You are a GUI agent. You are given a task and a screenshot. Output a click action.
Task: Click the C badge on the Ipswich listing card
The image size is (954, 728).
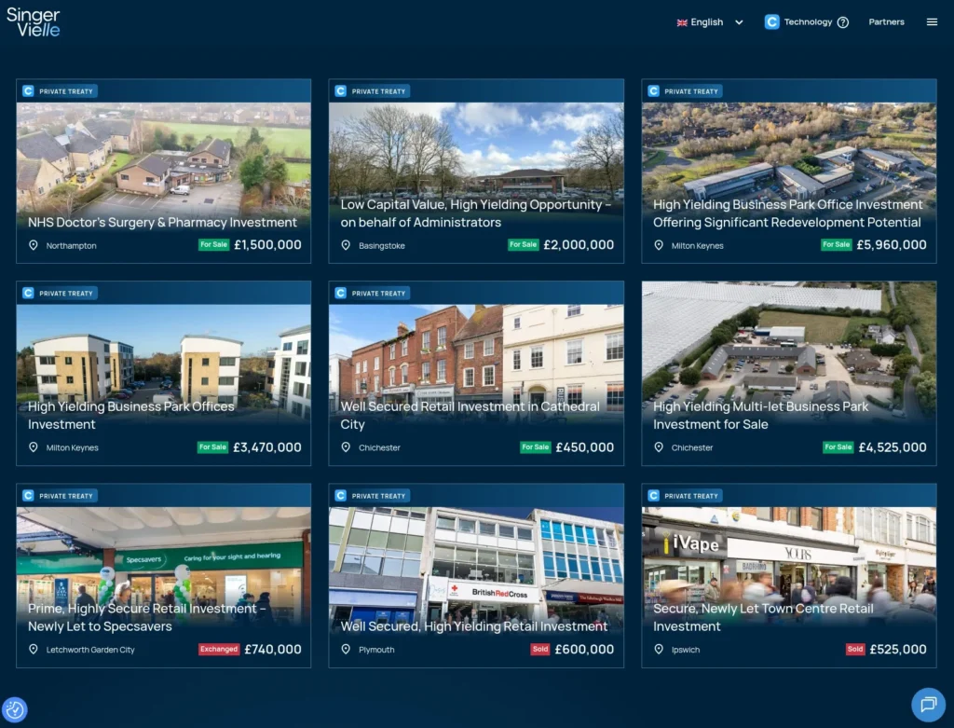pos(654,495)
